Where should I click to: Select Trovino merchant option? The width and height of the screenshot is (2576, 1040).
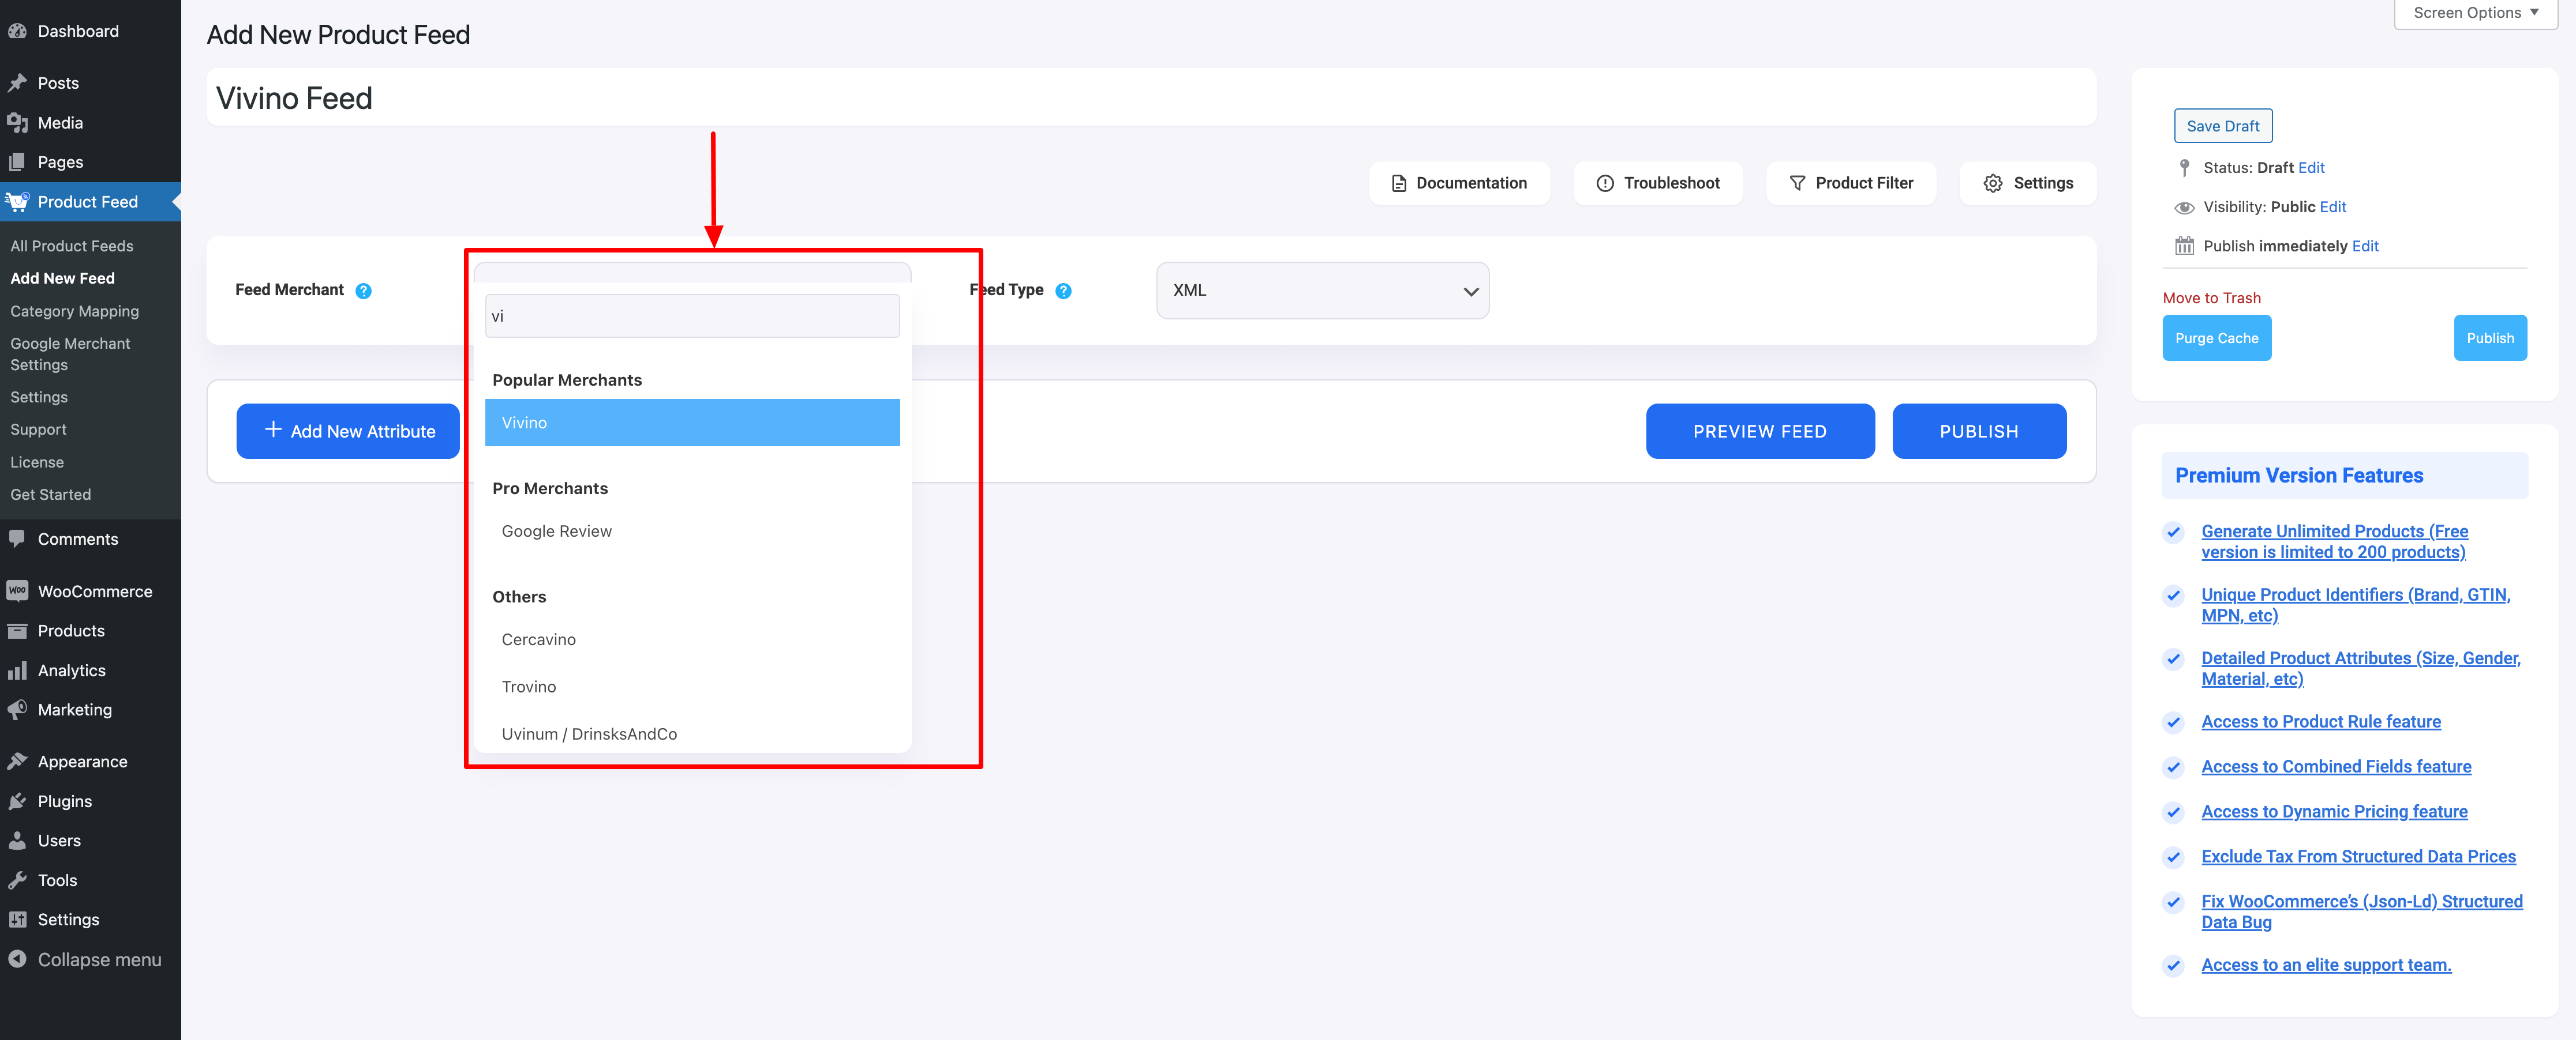(692, 687)
